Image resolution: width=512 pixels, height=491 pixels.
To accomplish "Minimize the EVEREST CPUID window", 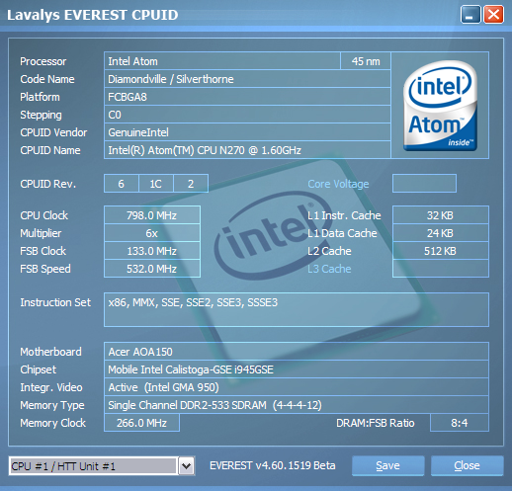I will point(470,15).
